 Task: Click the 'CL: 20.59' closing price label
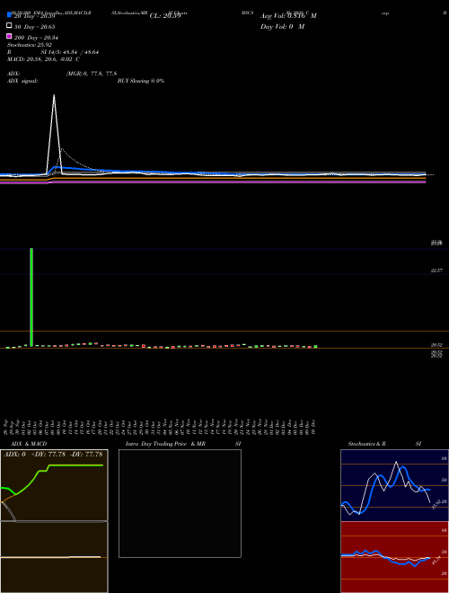click(165, 16)
